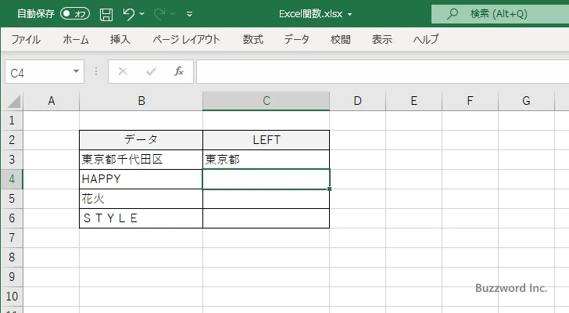Click the LEFT header cell
The image size is (569, 313).
tap(267, 140)
